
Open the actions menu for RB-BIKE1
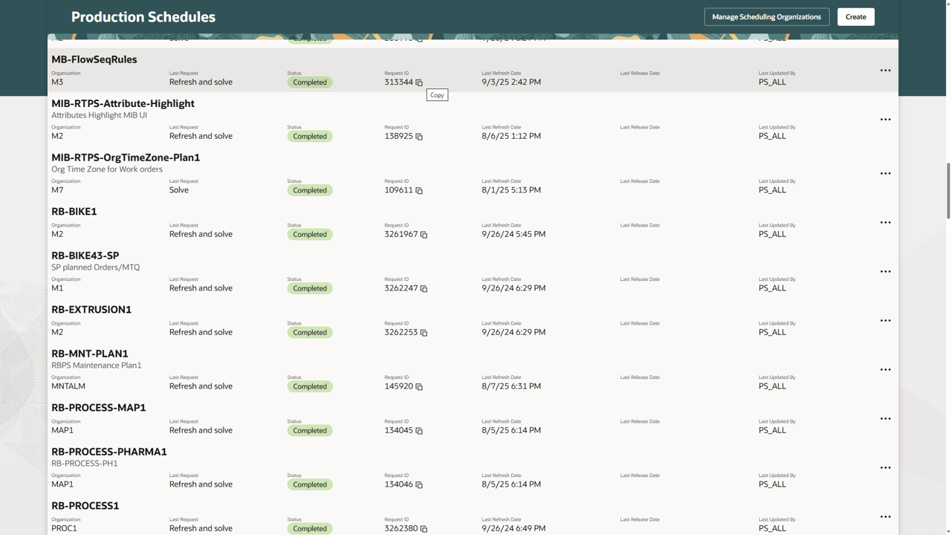point(886,221)
